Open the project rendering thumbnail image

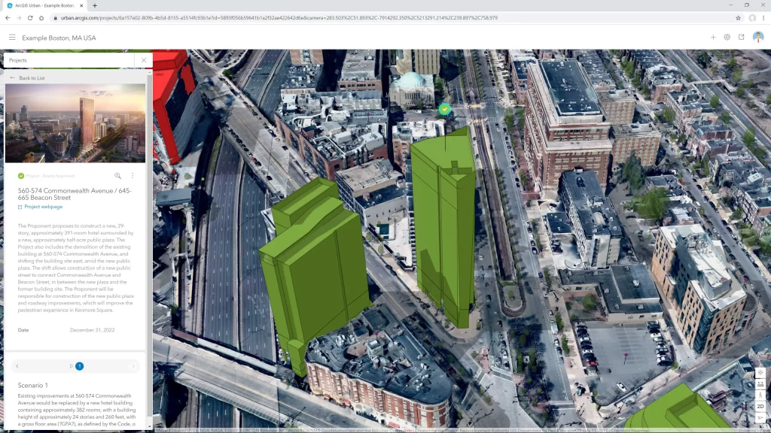coord(75,123)
